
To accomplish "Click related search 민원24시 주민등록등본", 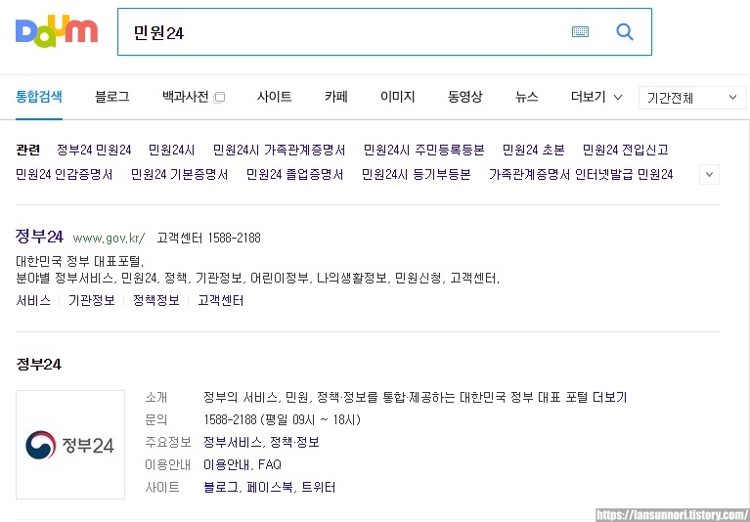I will pos(423,151).
